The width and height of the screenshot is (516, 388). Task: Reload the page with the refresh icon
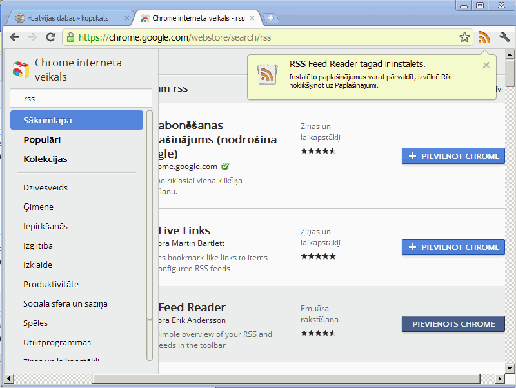tap(50, 37)
